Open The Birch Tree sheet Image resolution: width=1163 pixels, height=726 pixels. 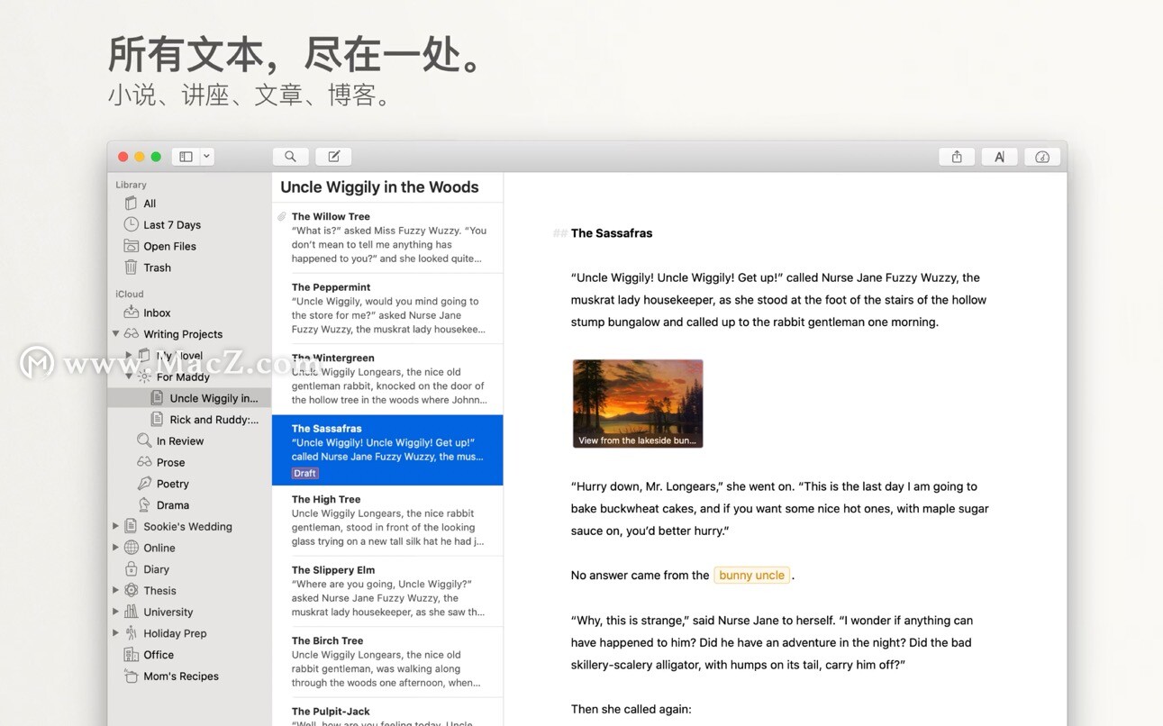tap(387, 661)
